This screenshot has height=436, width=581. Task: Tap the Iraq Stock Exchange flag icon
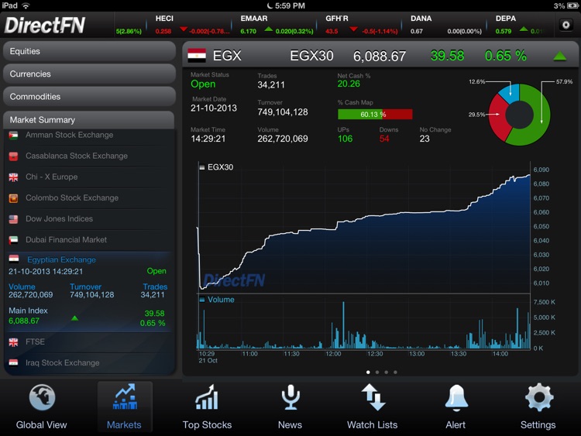13,362
